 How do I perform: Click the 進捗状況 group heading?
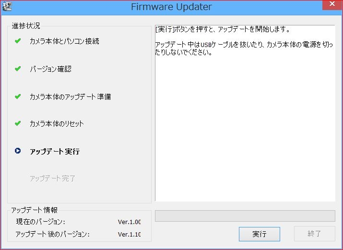26,25
